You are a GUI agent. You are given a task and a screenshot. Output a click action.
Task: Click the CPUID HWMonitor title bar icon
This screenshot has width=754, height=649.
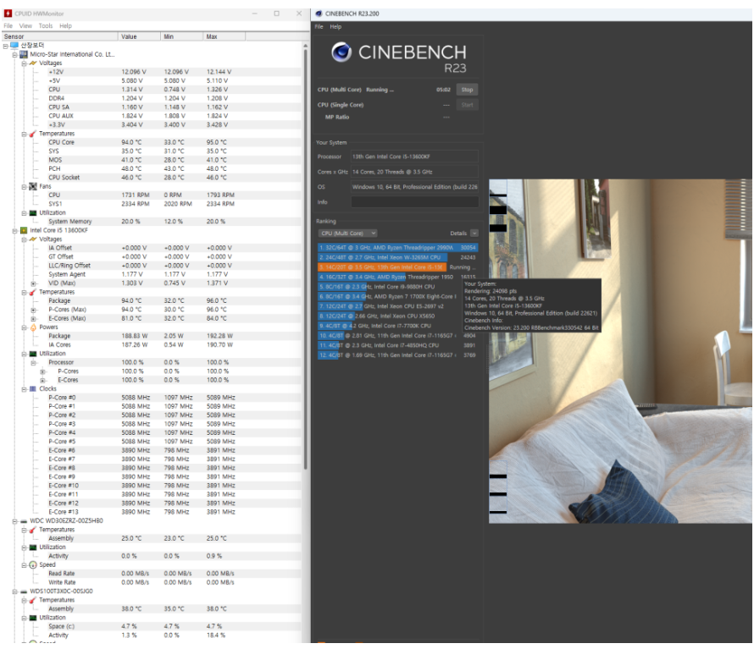coord(8,14)
